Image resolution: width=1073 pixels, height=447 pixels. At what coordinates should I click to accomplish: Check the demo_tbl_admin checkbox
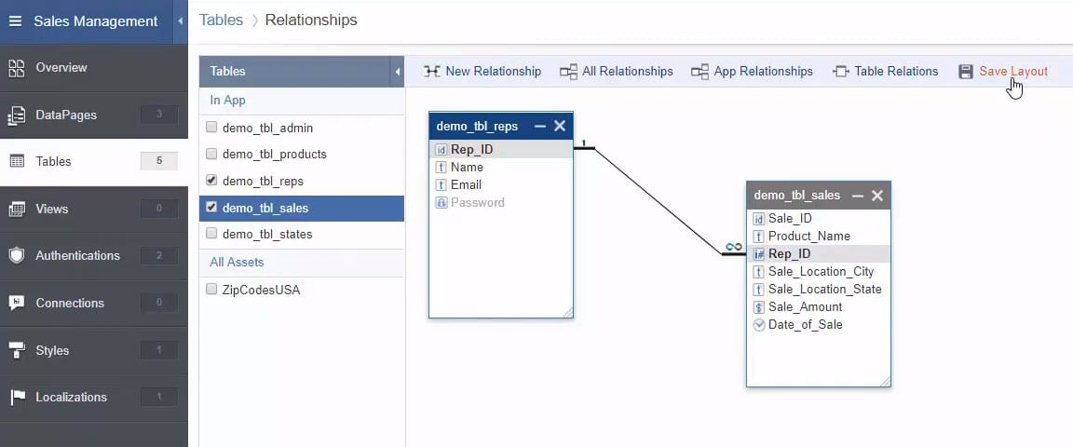211,128
